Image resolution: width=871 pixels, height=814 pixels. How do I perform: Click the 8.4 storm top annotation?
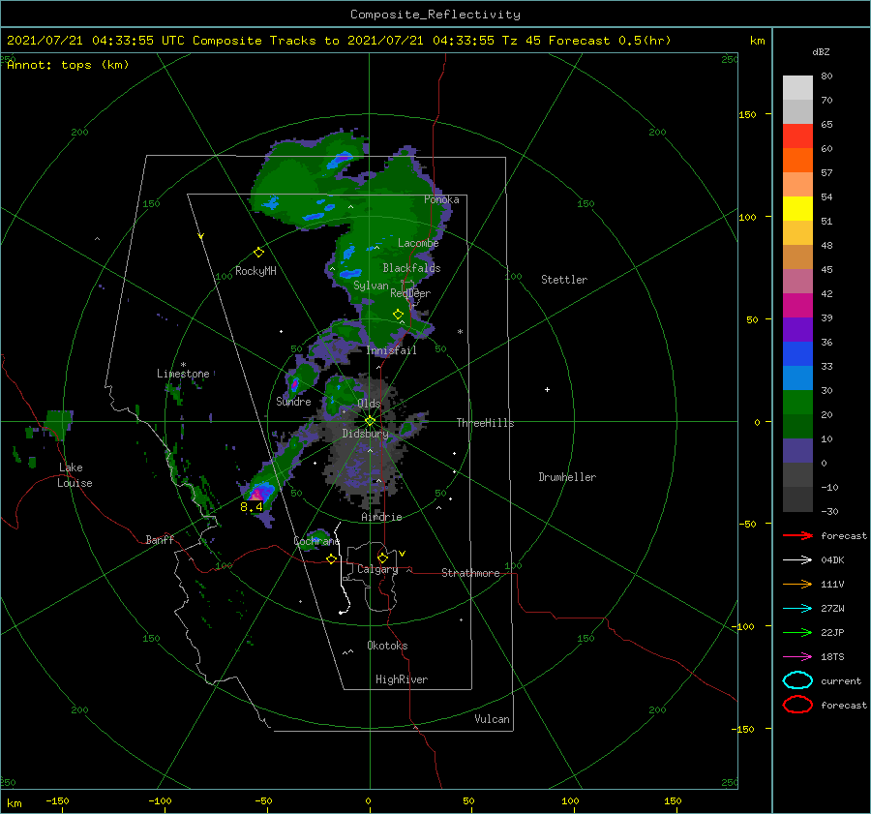[251, 507]
